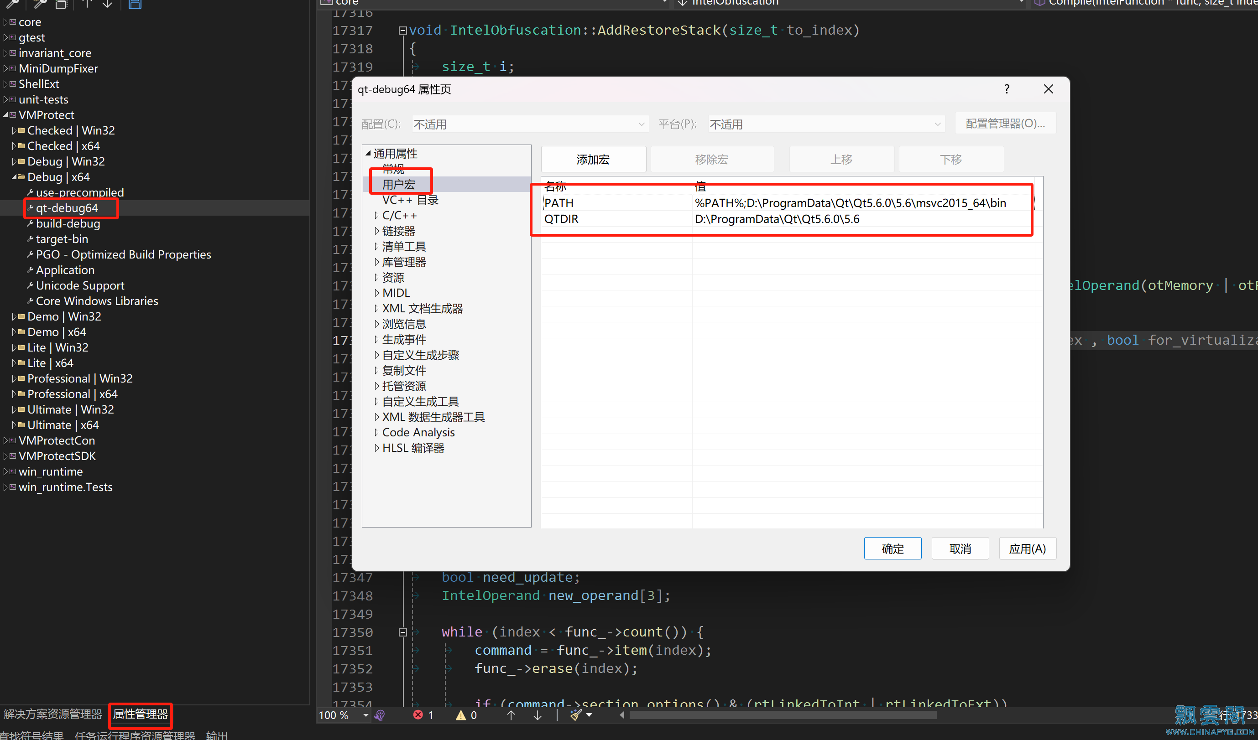Click the code cleanup broom icon

(x=575, y=715)
